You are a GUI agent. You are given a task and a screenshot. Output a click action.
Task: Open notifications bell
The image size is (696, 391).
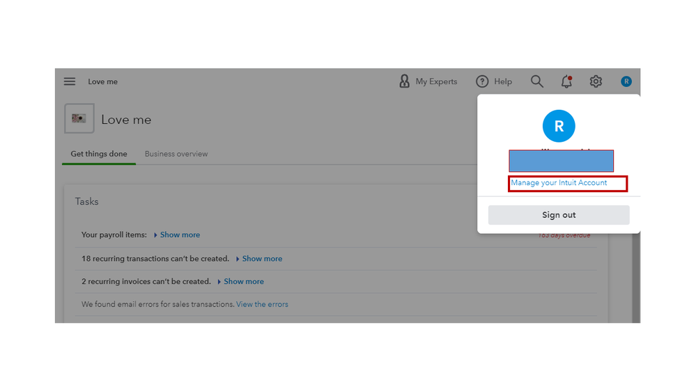pos(566,81)
